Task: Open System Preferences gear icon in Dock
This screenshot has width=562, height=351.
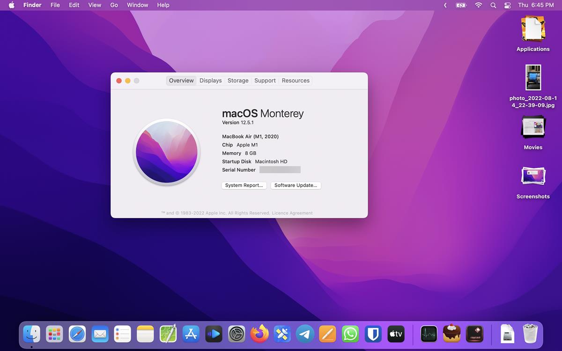Action: pos(237,334)
